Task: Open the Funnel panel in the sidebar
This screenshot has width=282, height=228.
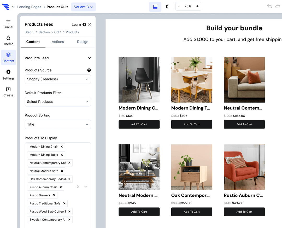Action: pyautogui.click(x=8, y=24)
